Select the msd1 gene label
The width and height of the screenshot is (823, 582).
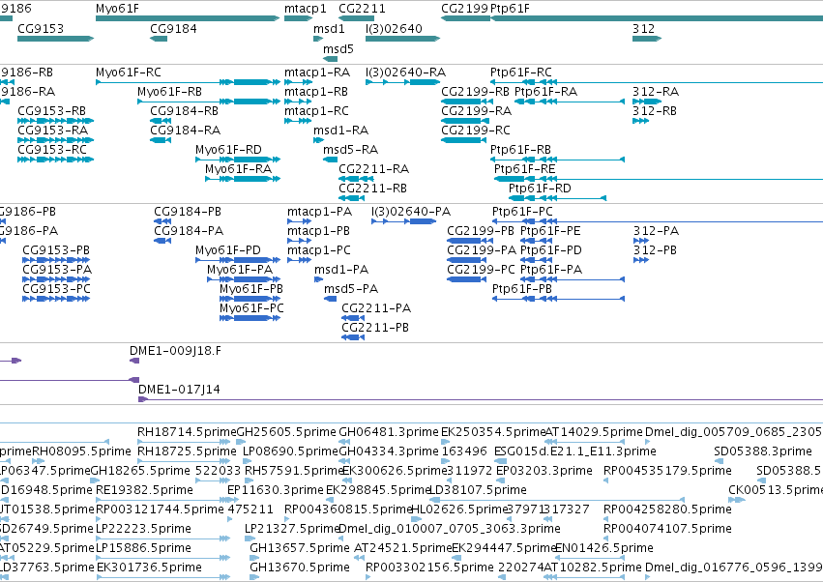[x=329, y=28]
